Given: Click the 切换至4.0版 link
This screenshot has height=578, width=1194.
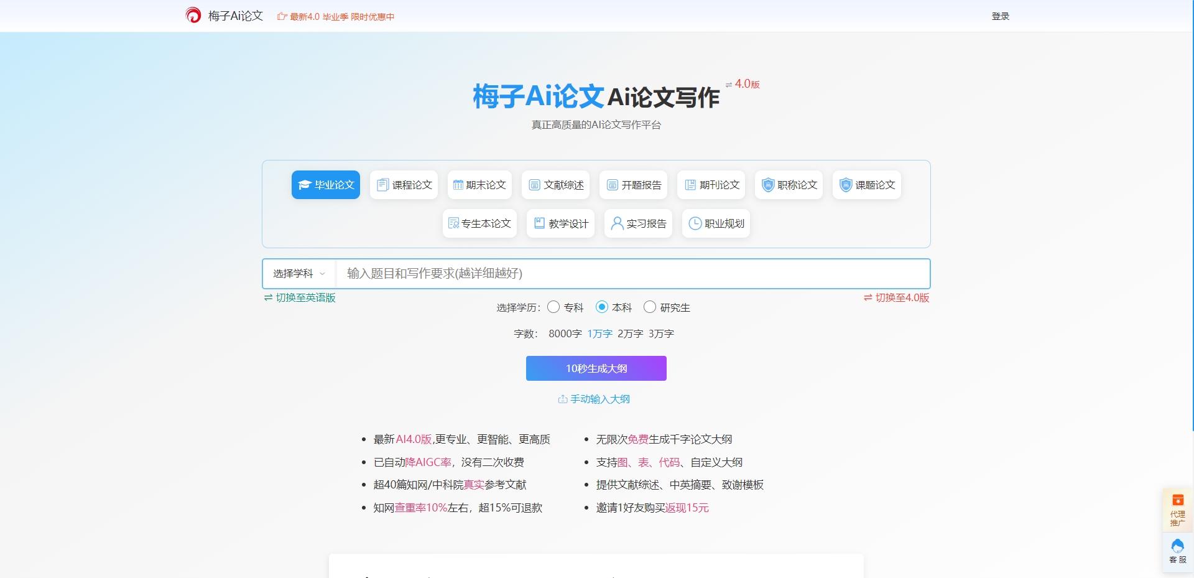Looking at the screenshot, I should tap(902, 297).
